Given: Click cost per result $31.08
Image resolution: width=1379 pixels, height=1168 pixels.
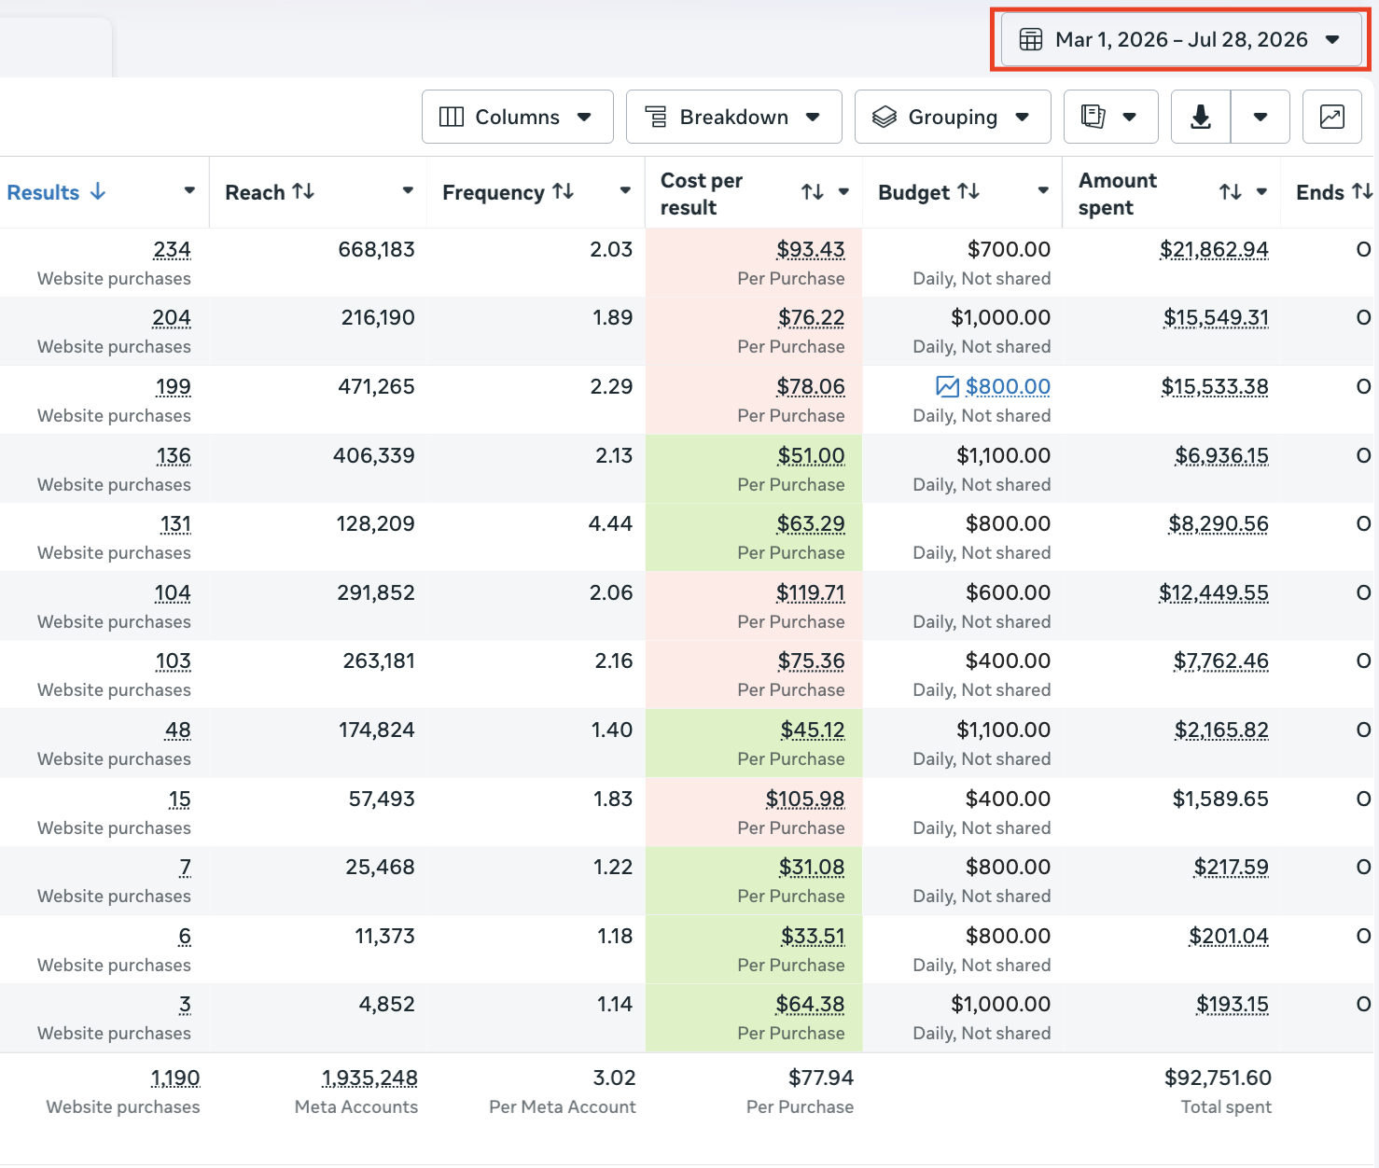Looking at the screenshot, I should (812, 868).
